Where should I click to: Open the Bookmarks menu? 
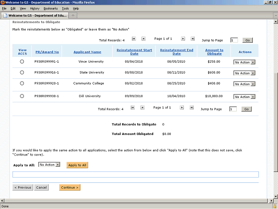pyautogui.click(x=50, y=8)
